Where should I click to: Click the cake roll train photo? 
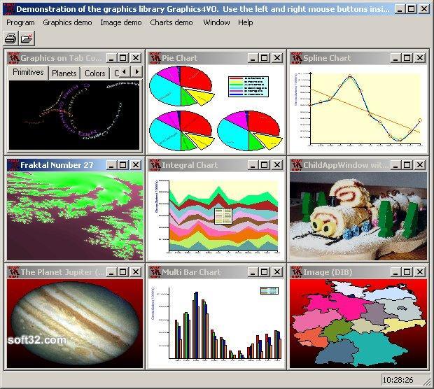click(x=358, y=216)
